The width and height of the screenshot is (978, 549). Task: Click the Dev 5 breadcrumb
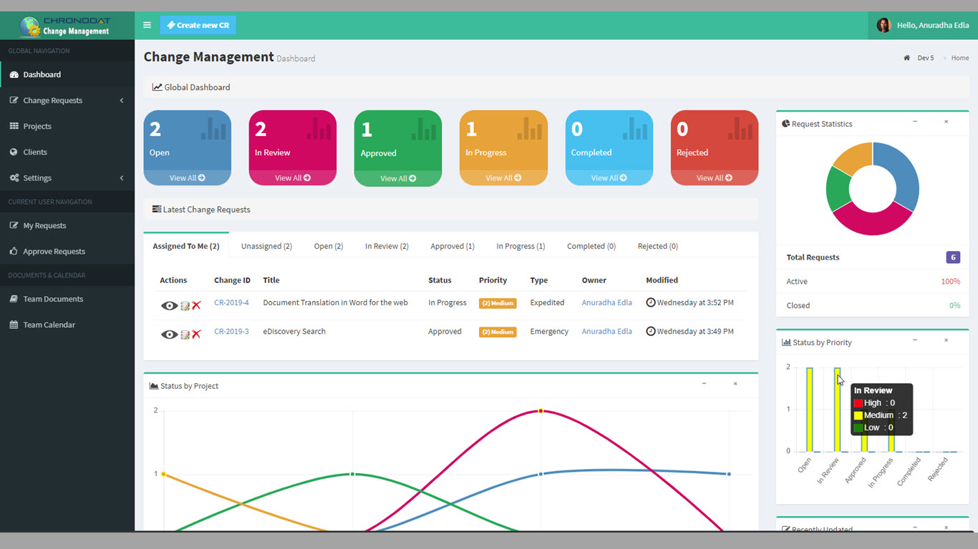coord(926,58)
